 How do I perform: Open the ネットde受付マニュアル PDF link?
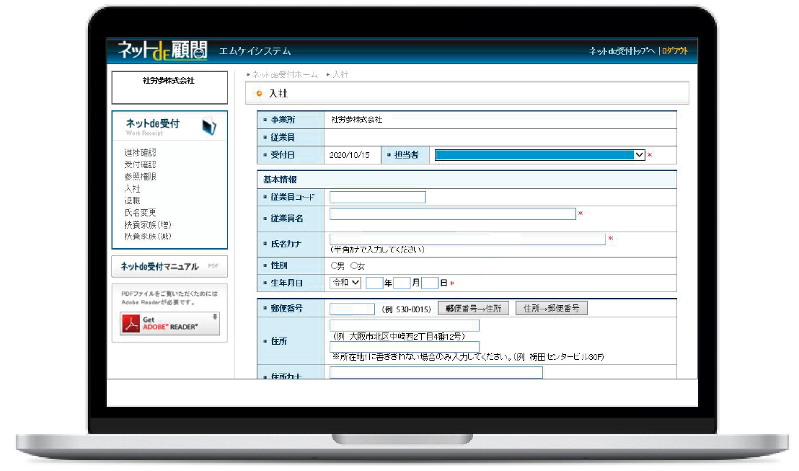click(169, 267)
